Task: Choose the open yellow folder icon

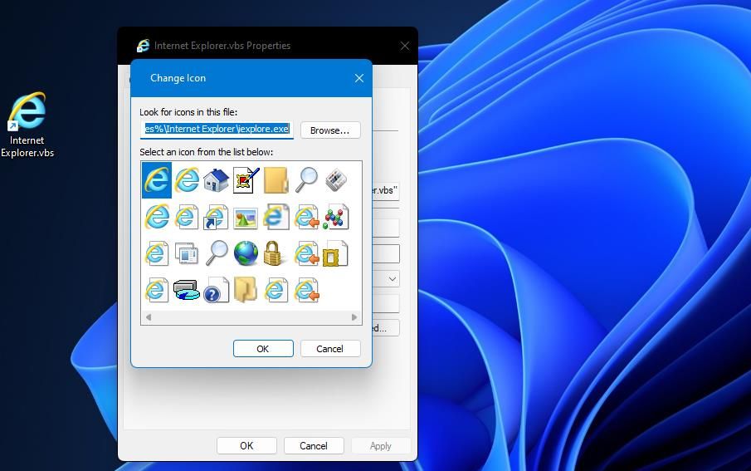Action: [246, 290]
